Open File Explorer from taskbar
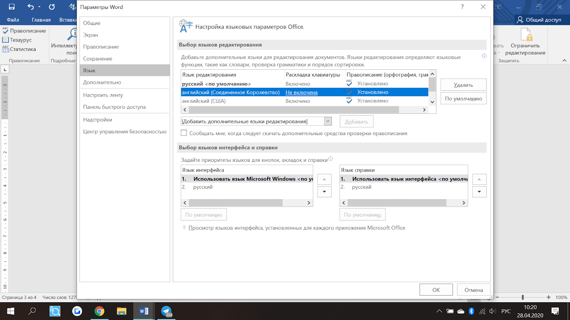 [x=121, y=311]
